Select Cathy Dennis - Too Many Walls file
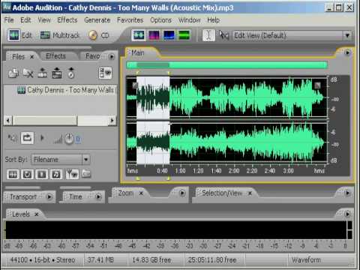This screenshot has height=270, width=360. (67, 90)
